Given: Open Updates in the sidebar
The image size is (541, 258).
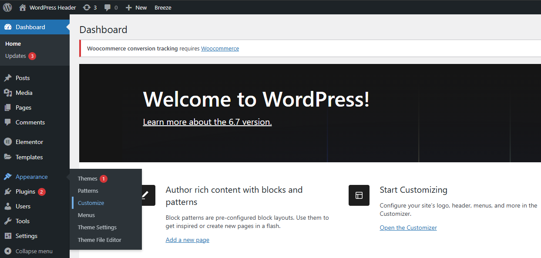Looking at the screenshot, I should 16,56.
